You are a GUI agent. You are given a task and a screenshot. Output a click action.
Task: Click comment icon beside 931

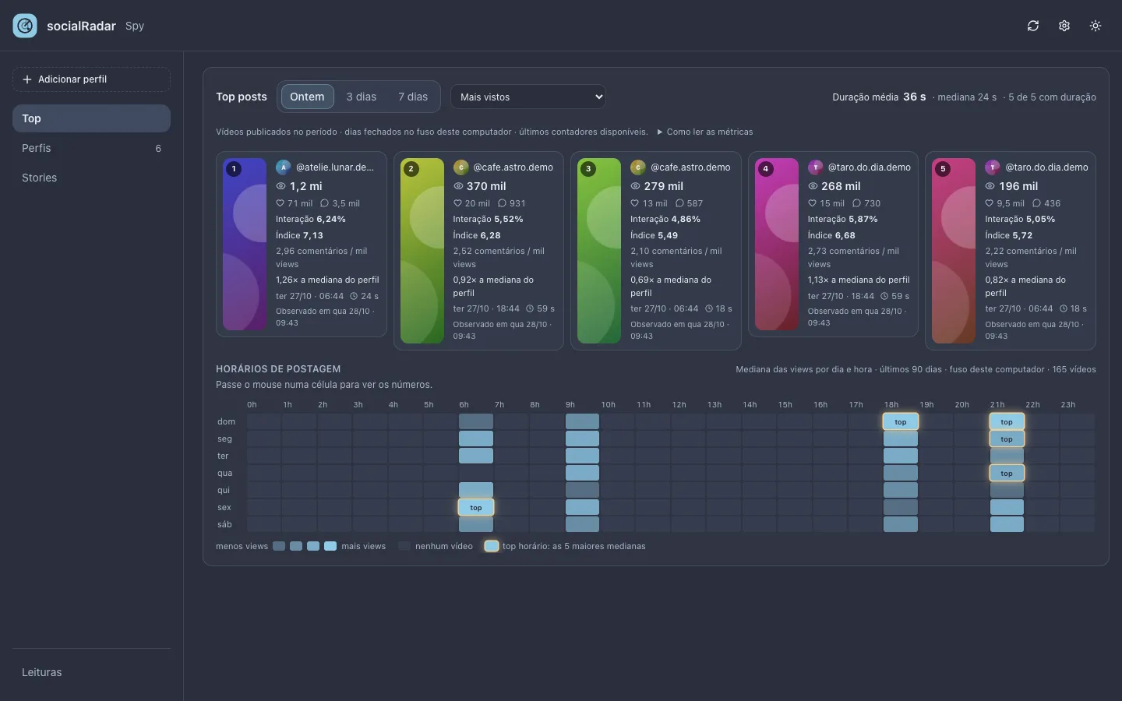(502, 203)
